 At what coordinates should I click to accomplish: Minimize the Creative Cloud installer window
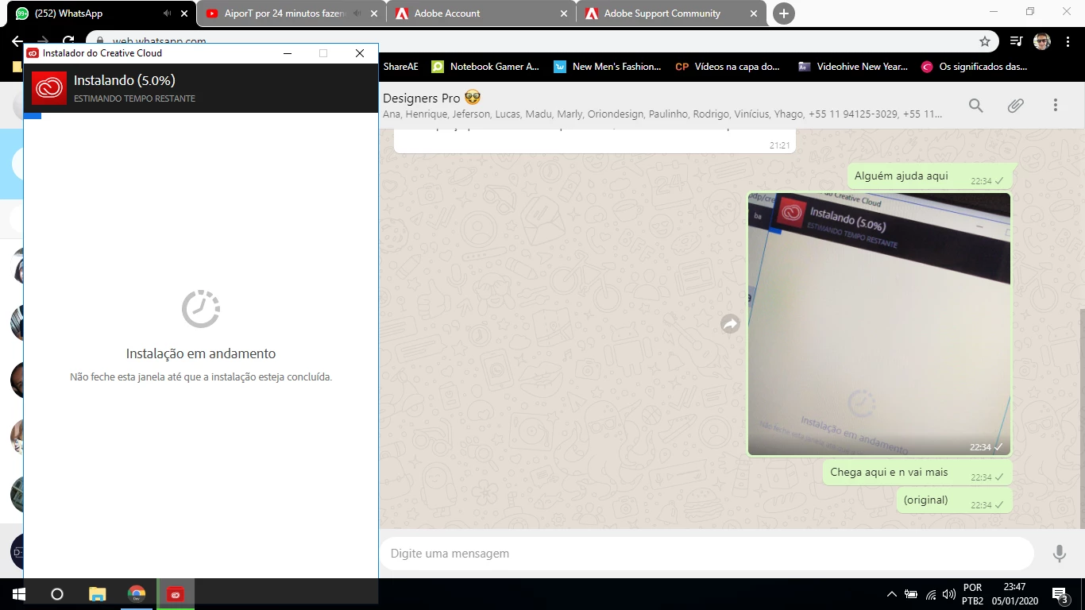288,53
